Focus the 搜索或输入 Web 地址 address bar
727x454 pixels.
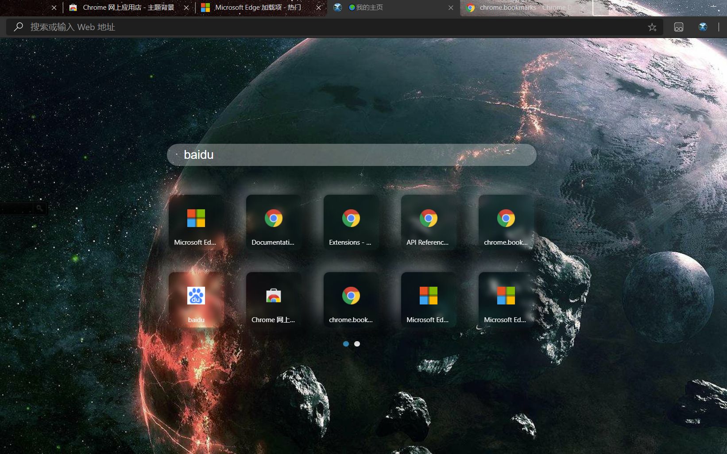334,27
